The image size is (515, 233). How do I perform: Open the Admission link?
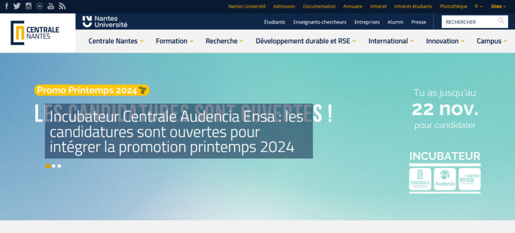[284, 6]
